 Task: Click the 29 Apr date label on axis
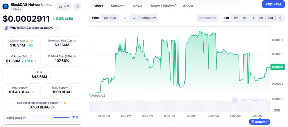pyautogui.click(x=191, y=116)
